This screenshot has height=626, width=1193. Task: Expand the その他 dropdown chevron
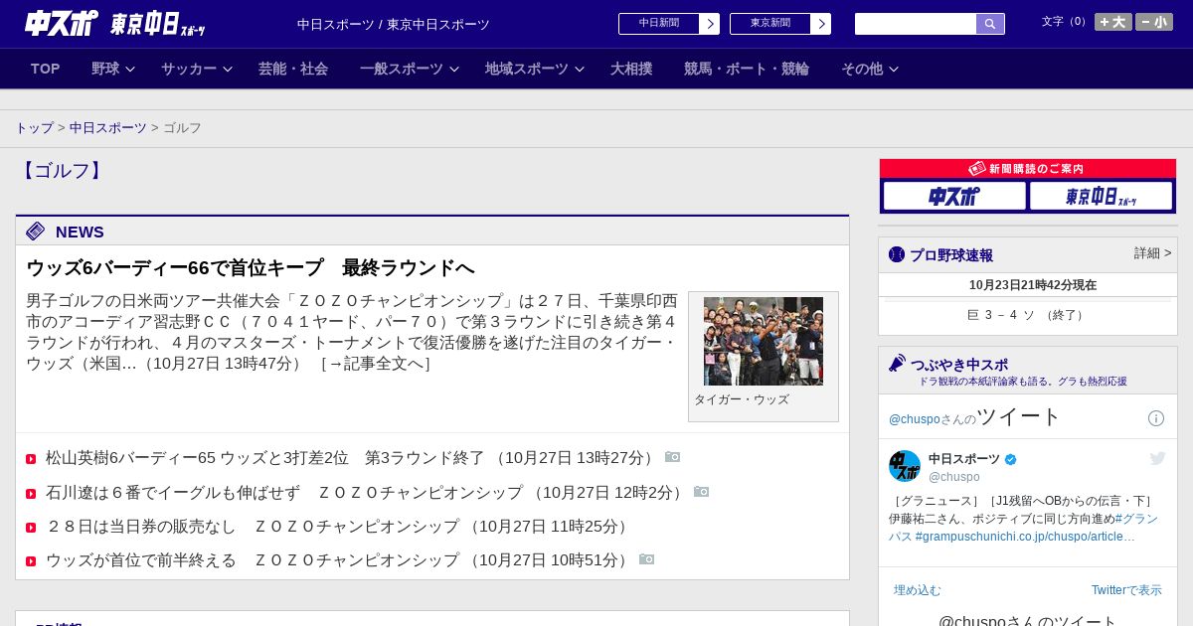point(894,69)
